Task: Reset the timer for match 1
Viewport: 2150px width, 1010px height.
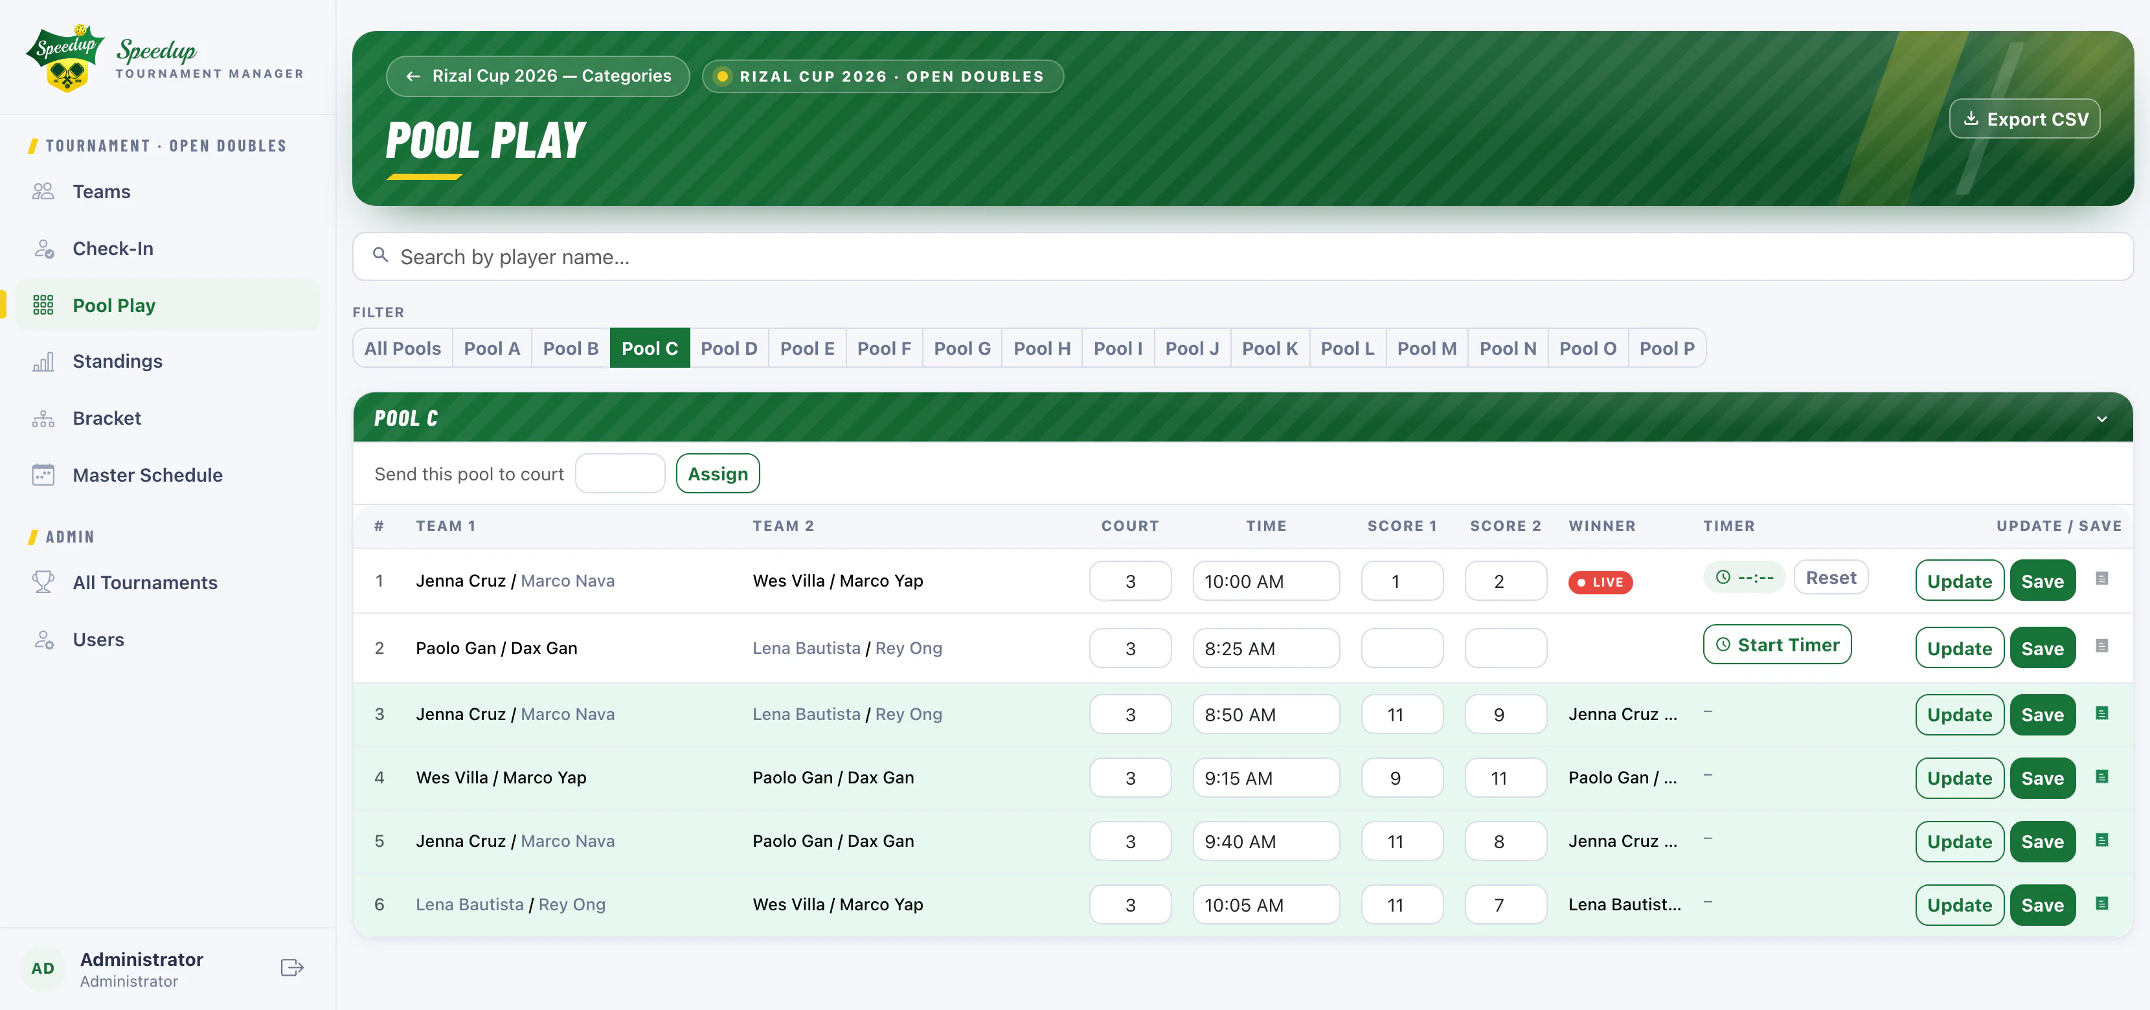Action: click(x=1831, y=578)
